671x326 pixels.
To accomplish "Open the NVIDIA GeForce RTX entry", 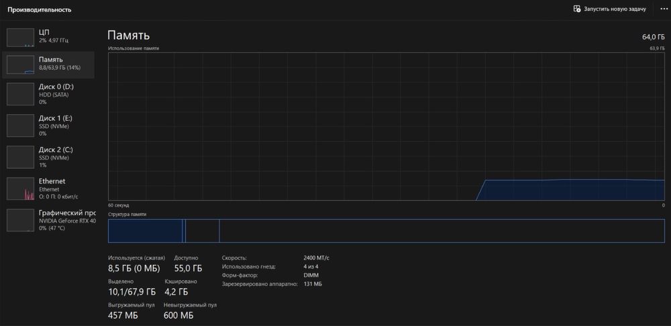I will [48, 220].
